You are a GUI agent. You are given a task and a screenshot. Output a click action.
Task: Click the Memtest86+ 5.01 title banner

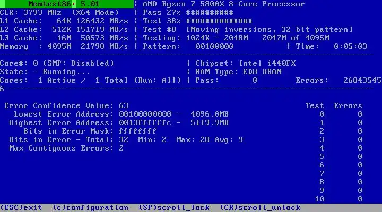pos(67,4)
